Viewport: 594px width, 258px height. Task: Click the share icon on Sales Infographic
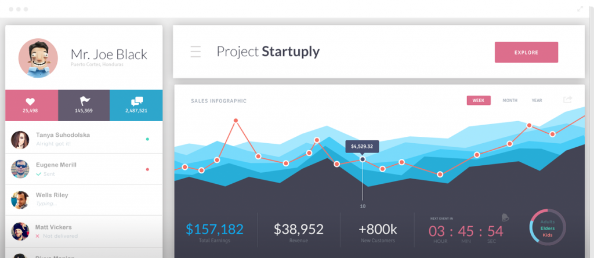567,100
